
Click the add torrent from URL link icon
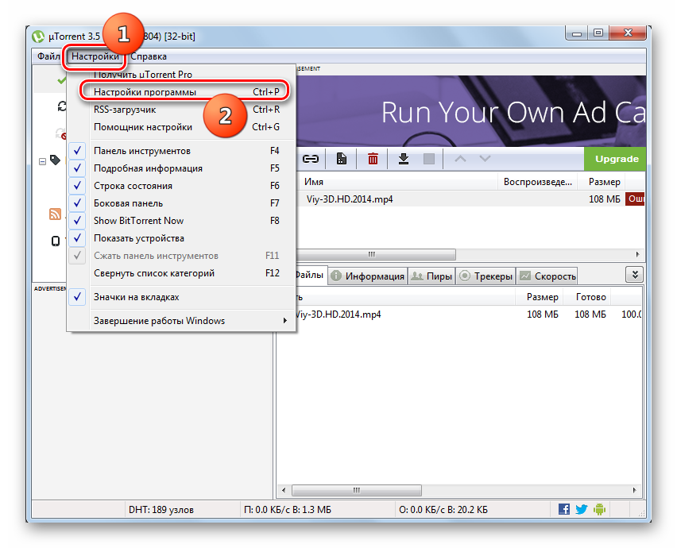click(x=311, y=159)
